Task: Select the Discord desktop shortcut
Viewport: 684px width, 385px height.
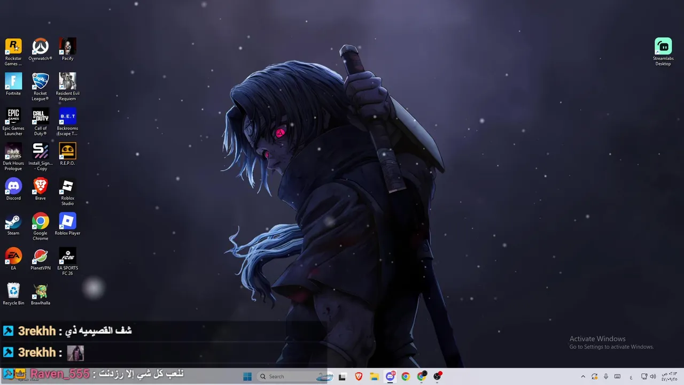Action: pos(13,189)
